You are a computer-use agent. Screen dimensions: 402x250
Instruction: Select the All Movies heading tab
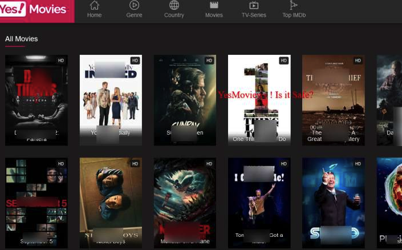click(21, 39)
